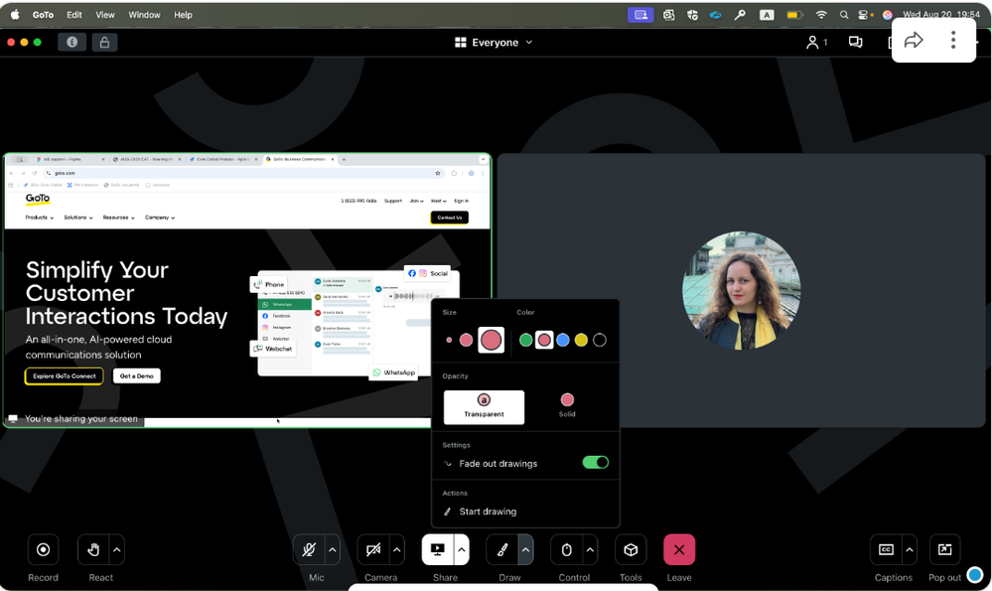Viewport: 992px width, 591px height.
Task: Open the Help menu
Action: pyautogui.click(x=183, y=15)
